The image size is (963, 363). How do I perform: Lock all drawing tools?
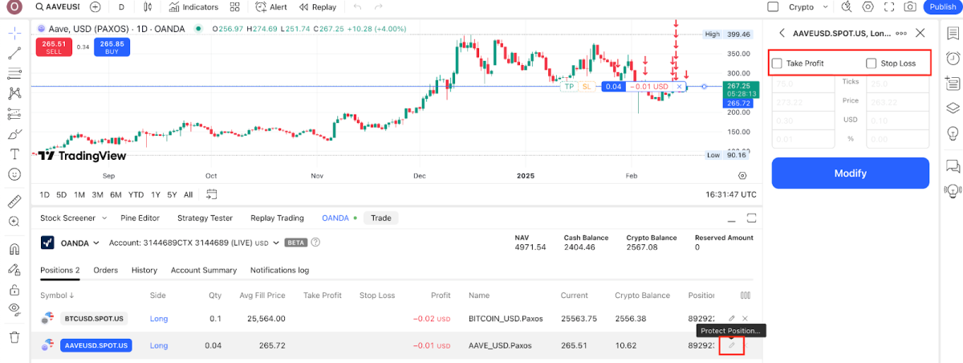point(14,289)
